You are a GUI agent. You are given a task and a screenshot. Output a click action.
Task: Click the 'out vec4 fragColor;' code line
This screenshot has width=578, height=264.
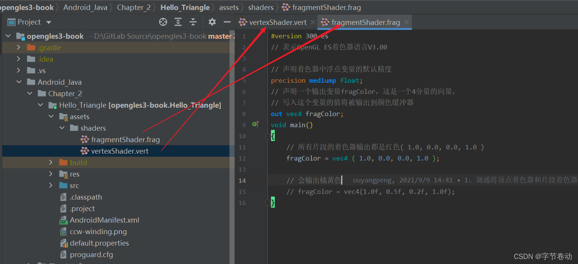coord(307,114)
